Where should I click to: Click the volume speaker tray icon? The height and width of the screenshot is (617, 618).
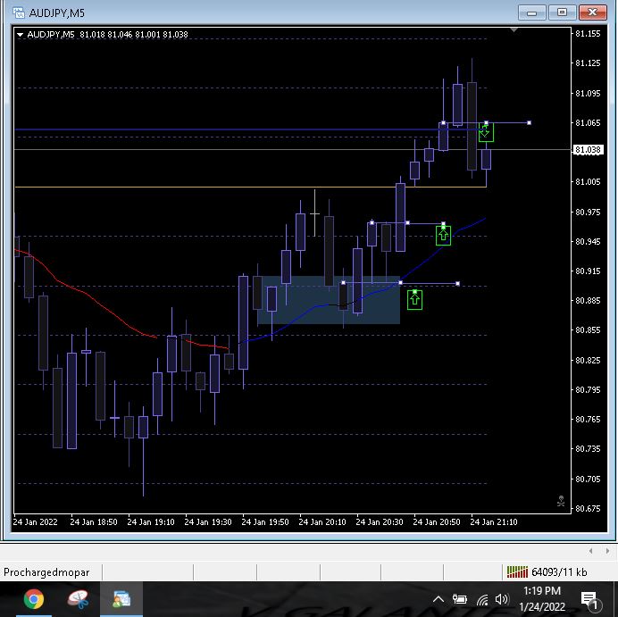click(502, 600)
